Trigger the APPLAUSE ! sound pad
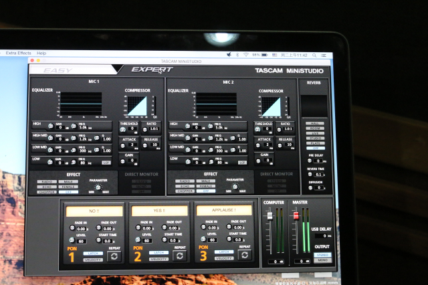 tap(224, 210)
